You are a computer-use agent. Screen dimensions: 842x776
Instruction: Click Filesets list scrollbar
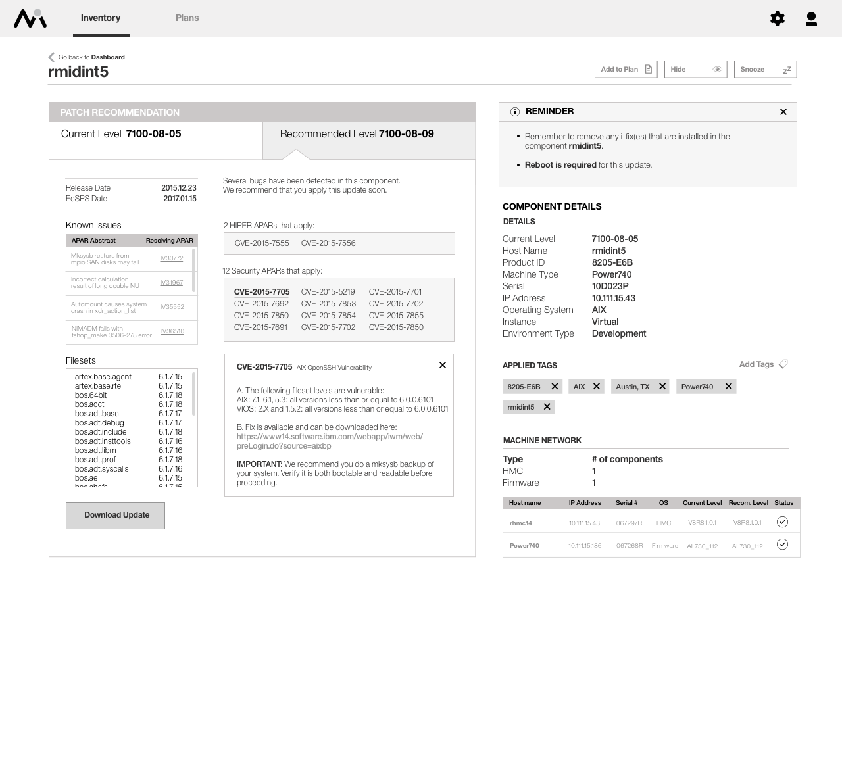click(x=193, y=394)
